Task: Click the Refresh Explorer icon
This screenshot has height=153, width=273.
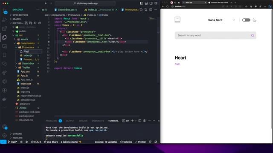Action: coord(35,23)
